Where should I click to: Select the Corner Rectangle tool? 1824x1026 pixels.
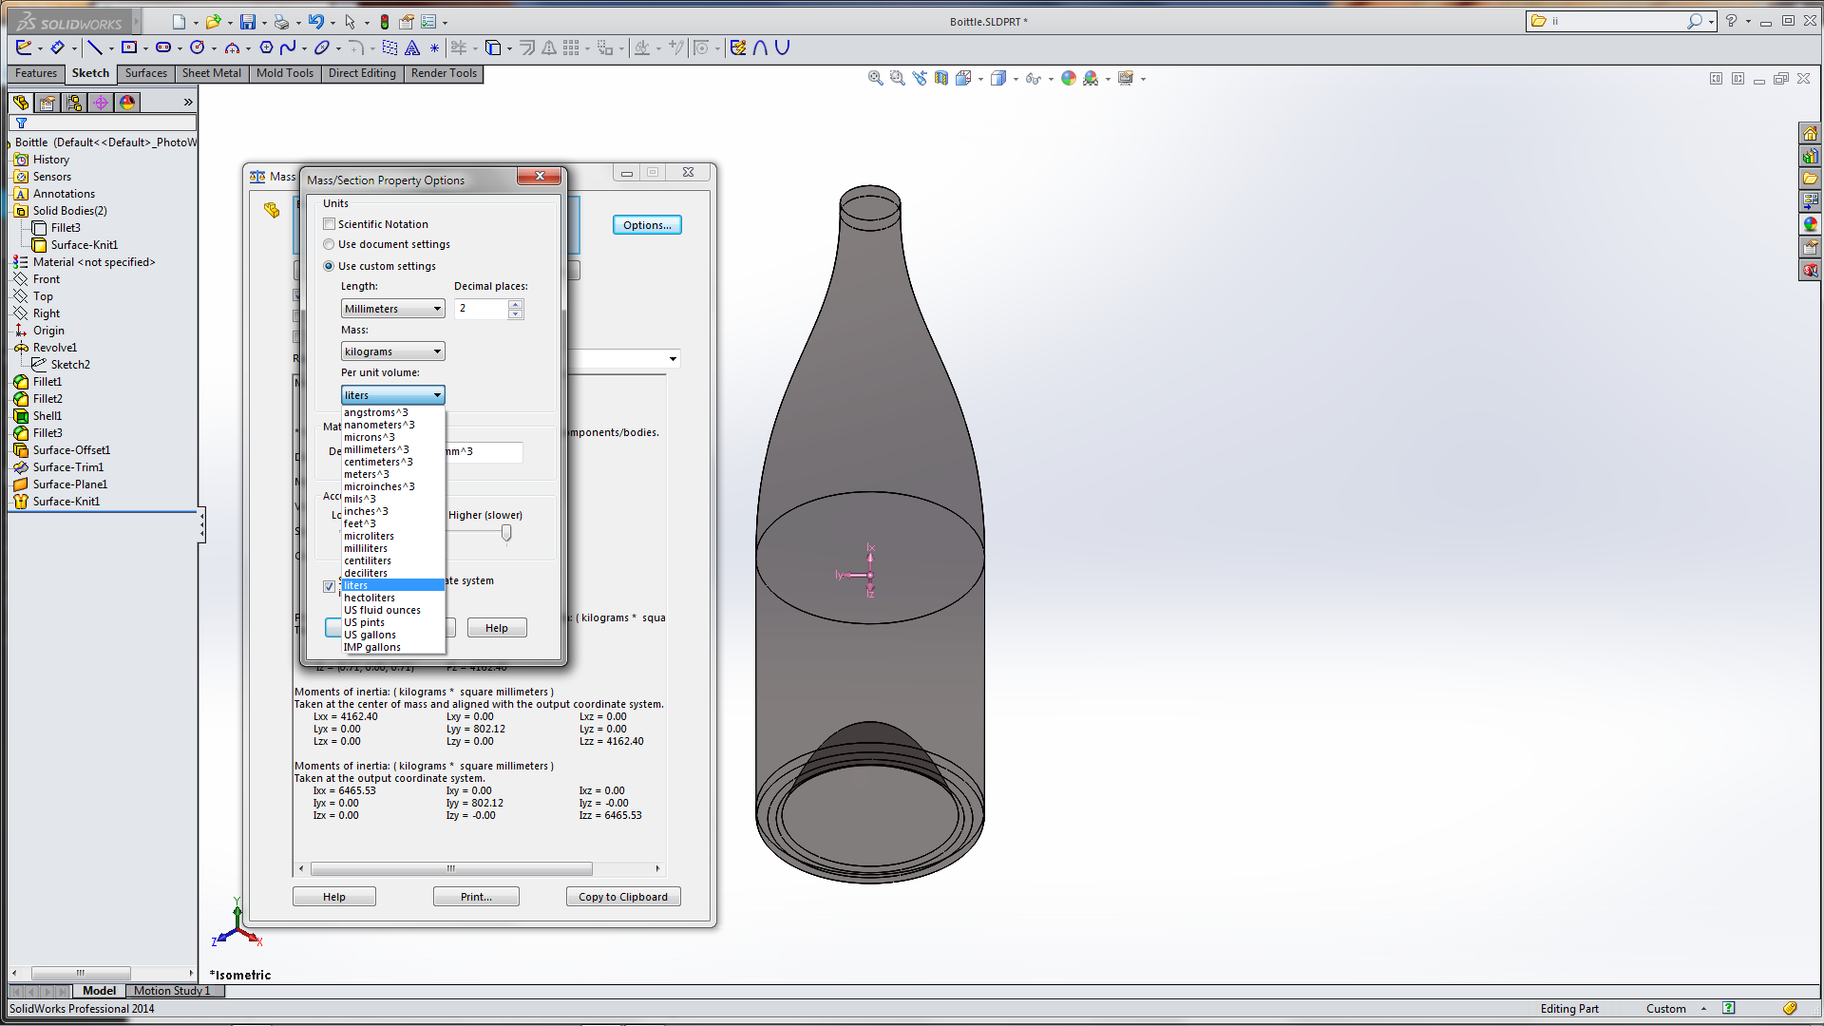[x=129, y=47]
